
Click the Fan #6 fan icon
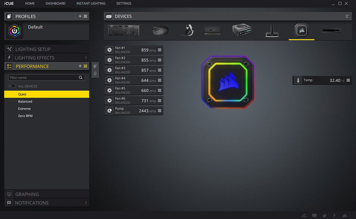tap(109, 101)
